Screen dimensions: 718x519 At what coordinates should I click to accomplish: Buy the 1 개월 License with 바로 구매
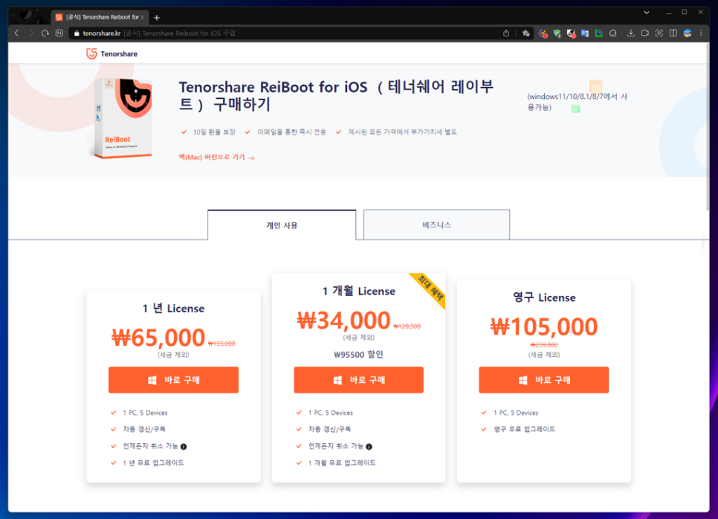(x=358, y=380)
